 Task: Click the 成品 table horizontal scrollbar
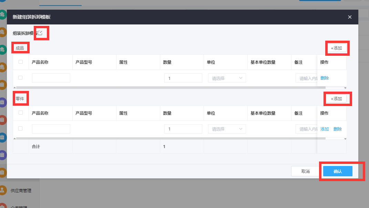click(x=171, y=87)
